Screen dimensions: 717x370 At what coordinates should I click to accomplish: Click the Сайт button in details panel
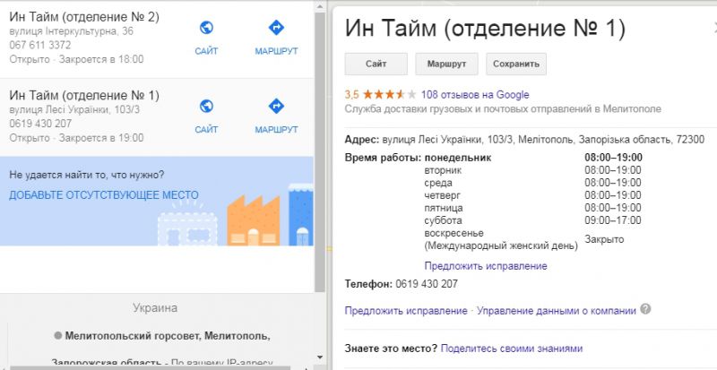click(x=376, y=64)
